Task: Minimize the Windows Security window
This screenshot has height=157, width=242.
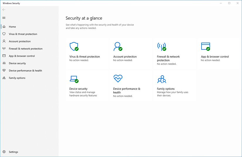Action: coord(221,3)
